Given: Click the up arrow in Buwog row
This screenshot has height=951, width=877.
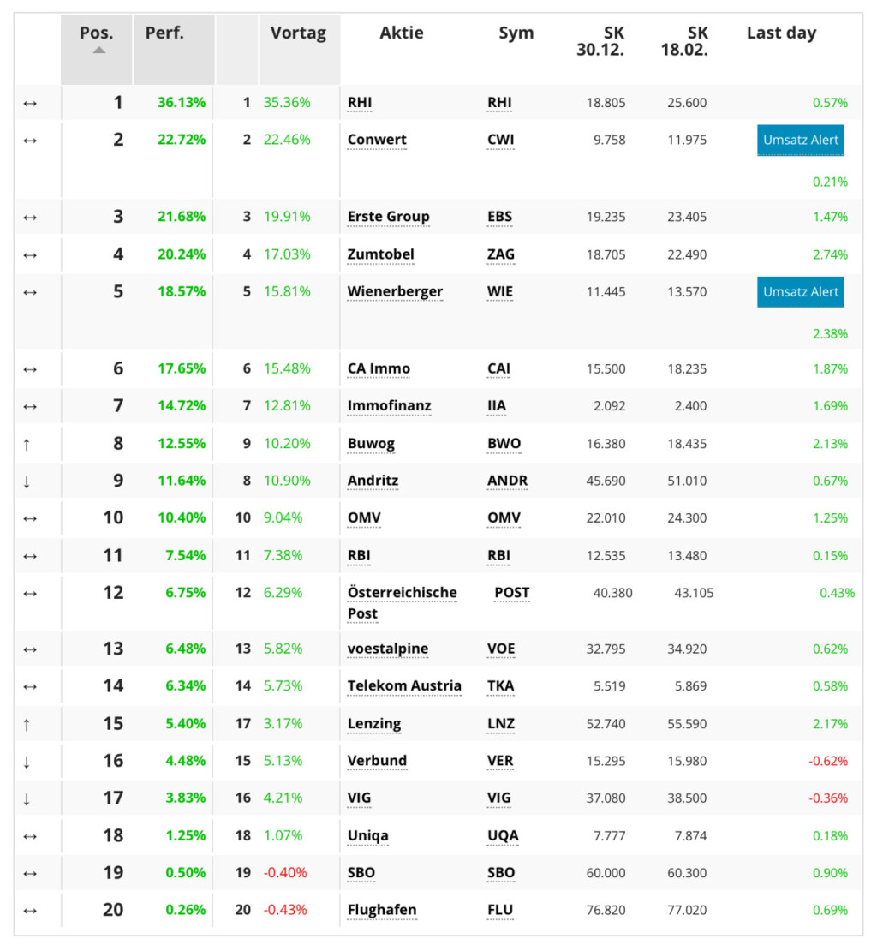Looking at the screenshot, I should coord(27,444).
